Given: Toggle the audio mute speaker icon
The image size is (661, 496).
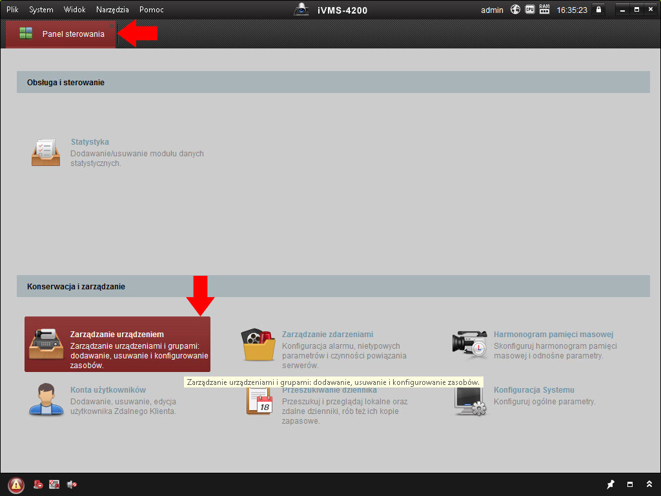Looking at the screenshot, I should click(72, 484).
